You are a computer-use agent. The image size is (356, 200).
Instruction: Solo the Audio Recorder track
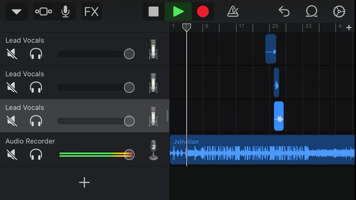pyautogui.click(x=36, y=154)
